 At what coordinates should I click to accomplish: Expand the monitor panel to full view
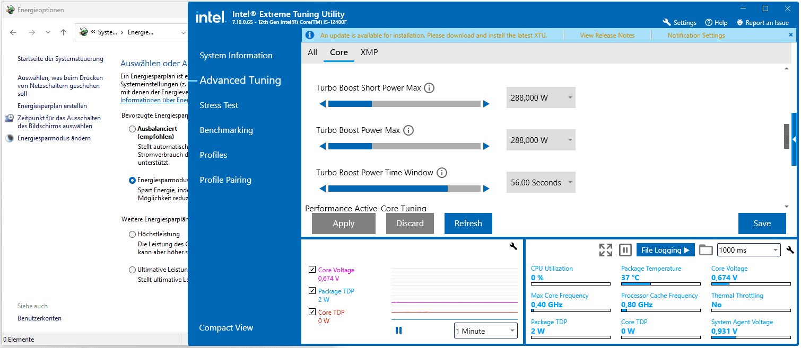click(x=605, y=250)
